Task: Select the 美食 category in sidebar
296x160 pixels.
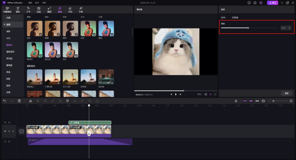Action: [x=8, y=72]
